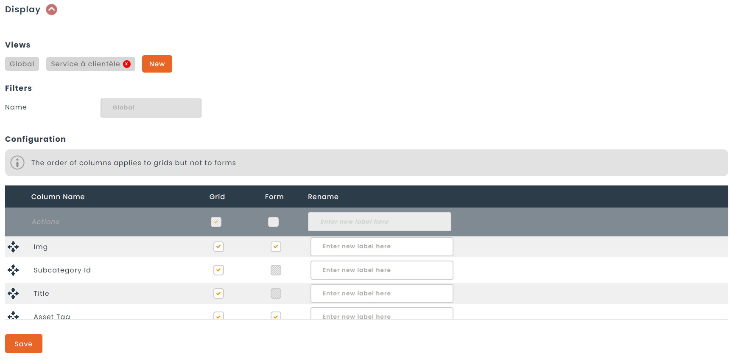Viewport: 730px width, 362px height.
Task: Click the drag handle for Subcategory Id
Action: [x=13, y=270]
